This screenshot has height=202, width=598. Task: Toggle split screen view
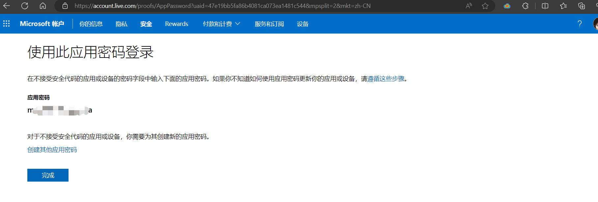545,6
